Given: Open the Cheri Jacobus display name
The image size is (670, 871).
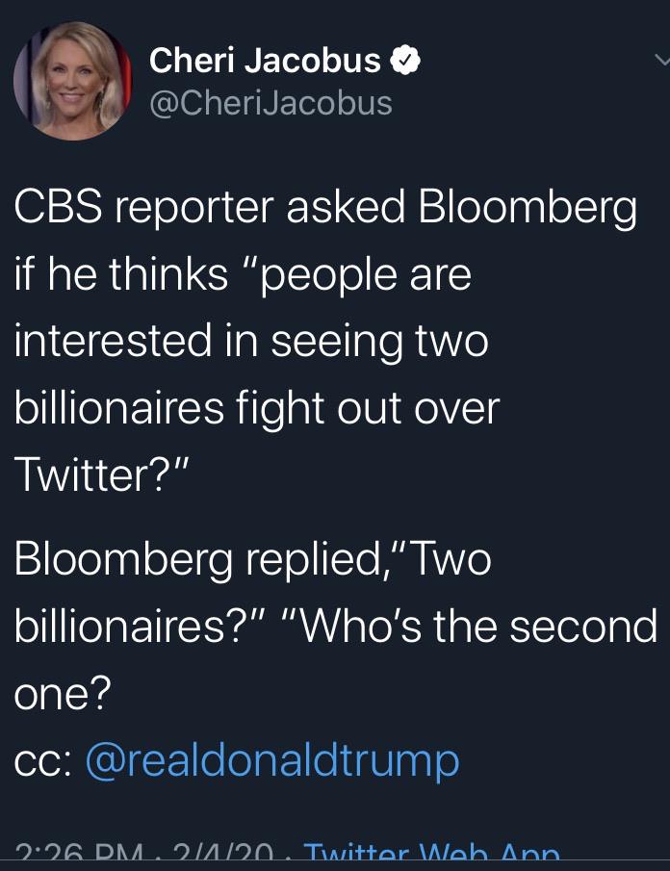Looking at the screenshot, I should [266, 62].
